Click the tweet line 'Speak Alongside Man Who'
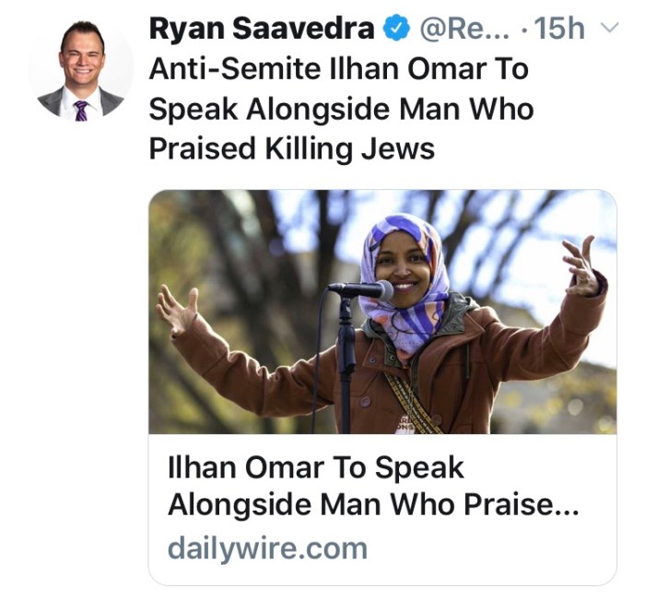This screenshot has width=645, height=600. click(x=341, y=109)
